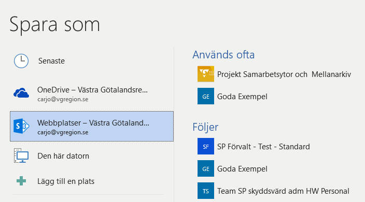Click the TS team site icon
365x202 pixels.
pyautogui.click(x=206, y=191)
